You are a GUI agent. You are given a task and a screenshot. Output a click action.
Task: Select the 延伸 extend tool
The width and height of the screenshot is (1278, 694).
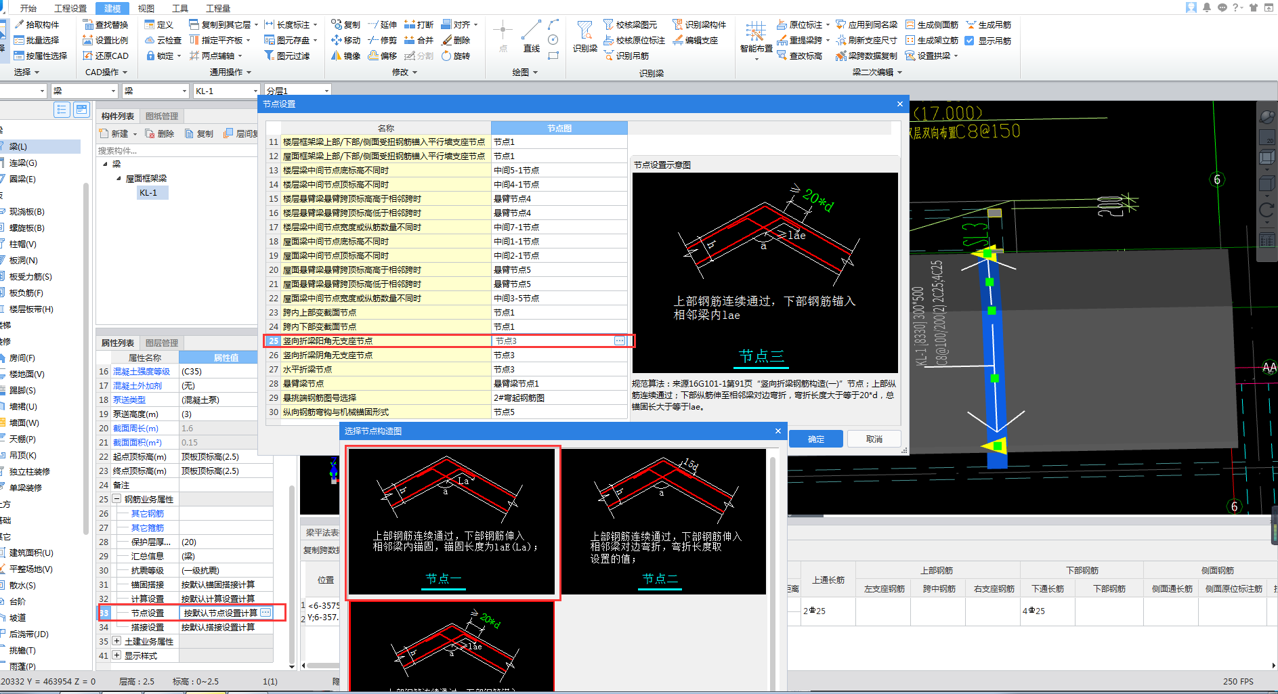(383, 24)
